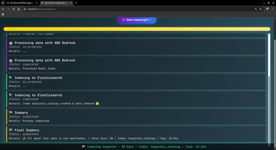Click the 'Summary' entry heading
Screen dimensions: 276x150
pos(21,113)
